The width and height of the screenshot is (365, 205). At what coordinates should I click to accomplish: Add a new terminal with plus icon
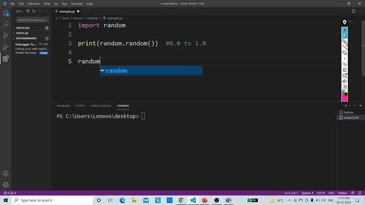tap(346, 106)
